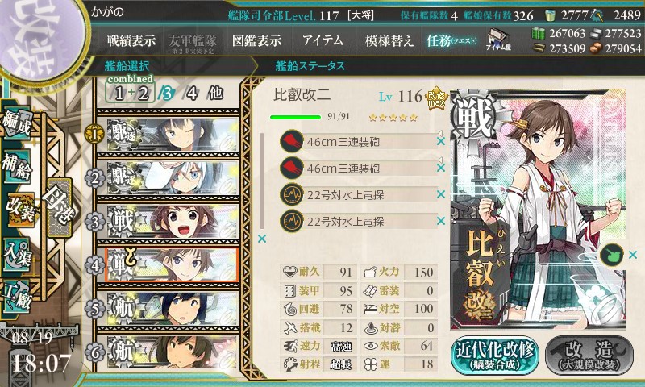This screenshot has height=387, width=645.
Task: Click the アイテム屋 item shop icon
Action: (x=498, y=40)
